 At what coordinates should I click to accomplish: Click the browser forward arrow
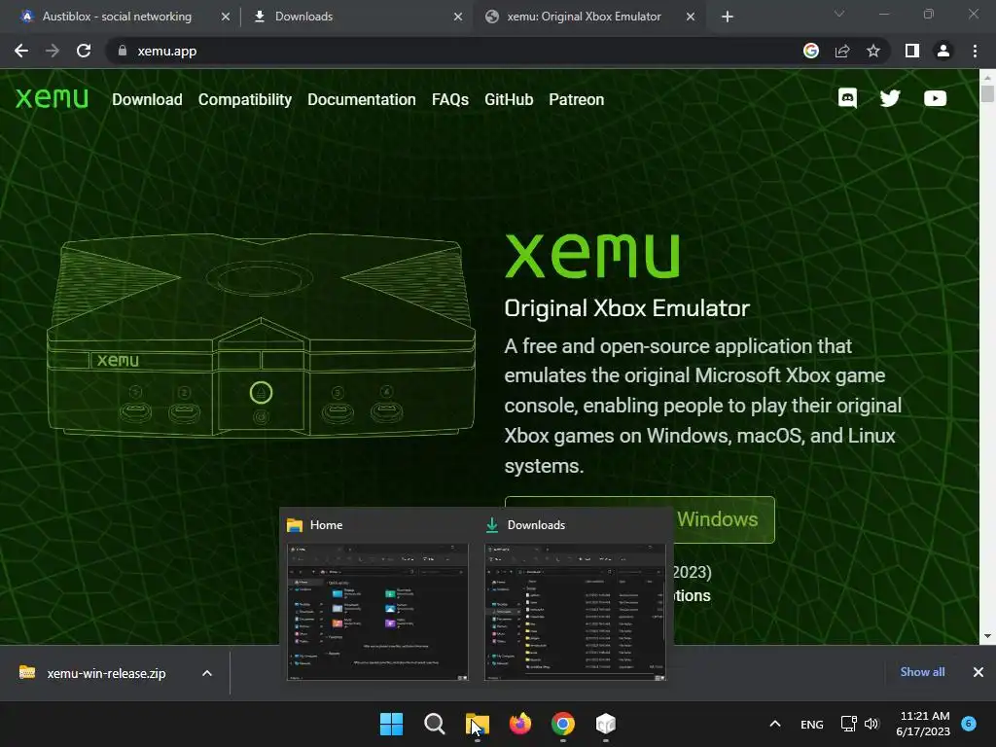click(53, 51)
